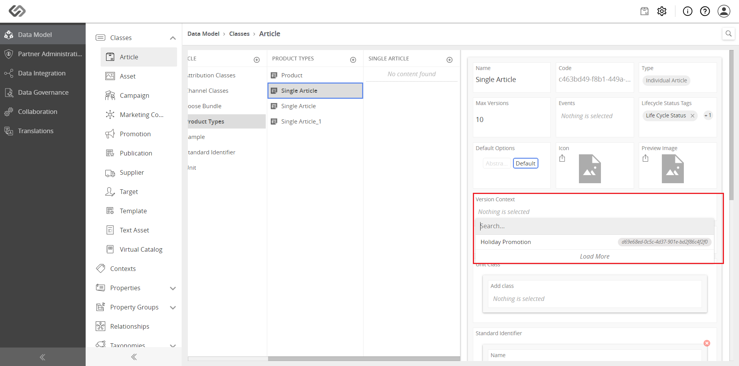Click the application logo
The image size is (739, 366).
click(x=17, y=11)
